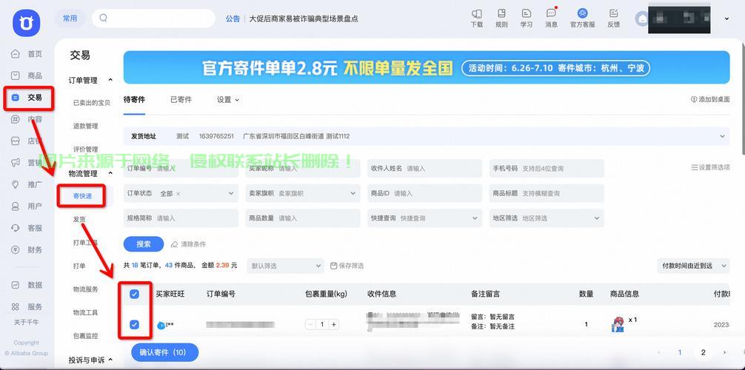Toggle the first order row checkbox
745x370 pixels.
135,325
